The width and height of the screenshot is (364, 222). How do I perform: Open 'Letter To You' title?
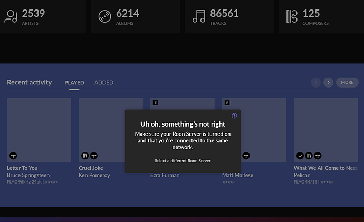[x=22, y=168]
